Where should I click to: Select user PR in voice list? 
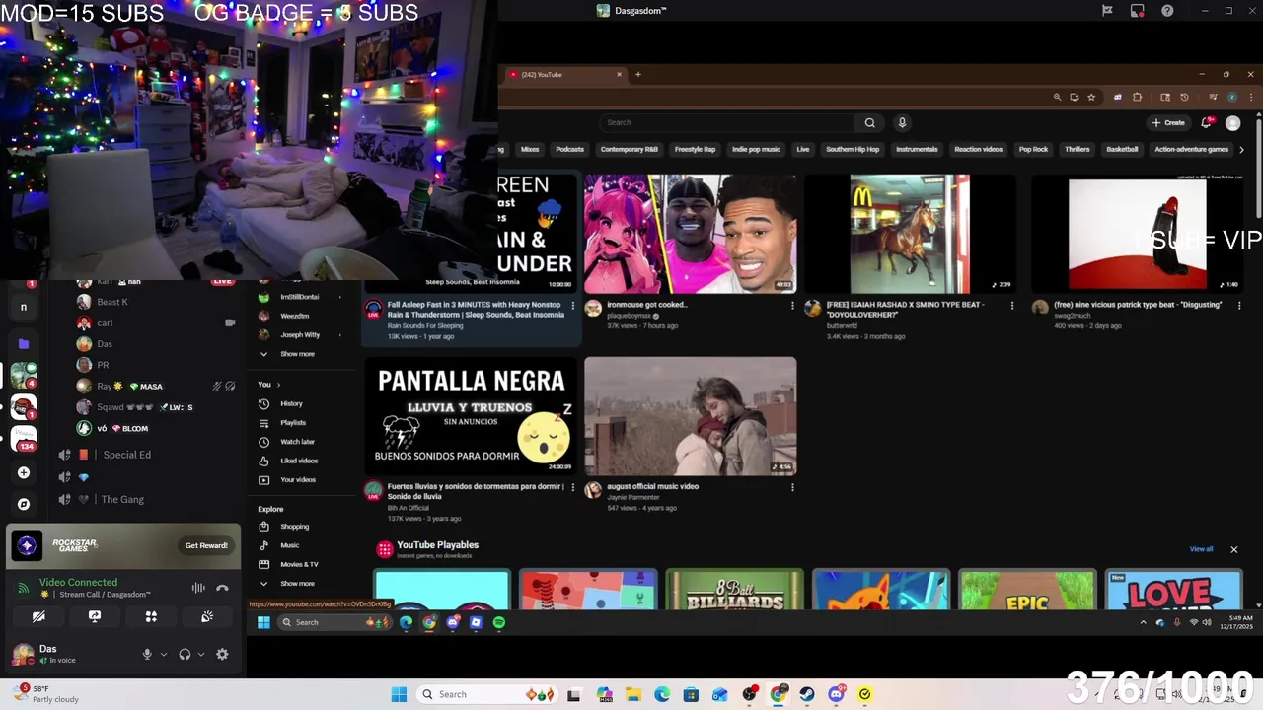103,365
